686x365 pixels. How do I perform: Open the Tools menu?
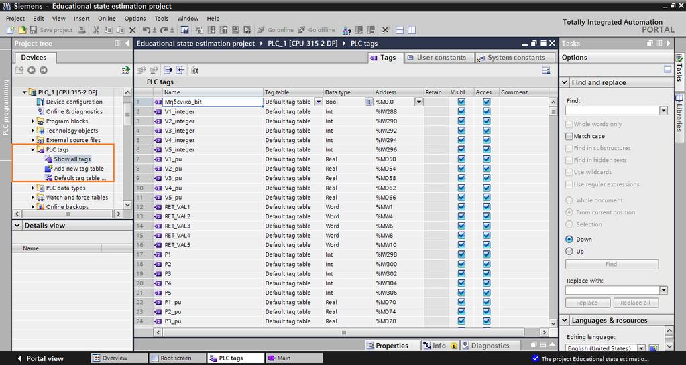[162, 18]
